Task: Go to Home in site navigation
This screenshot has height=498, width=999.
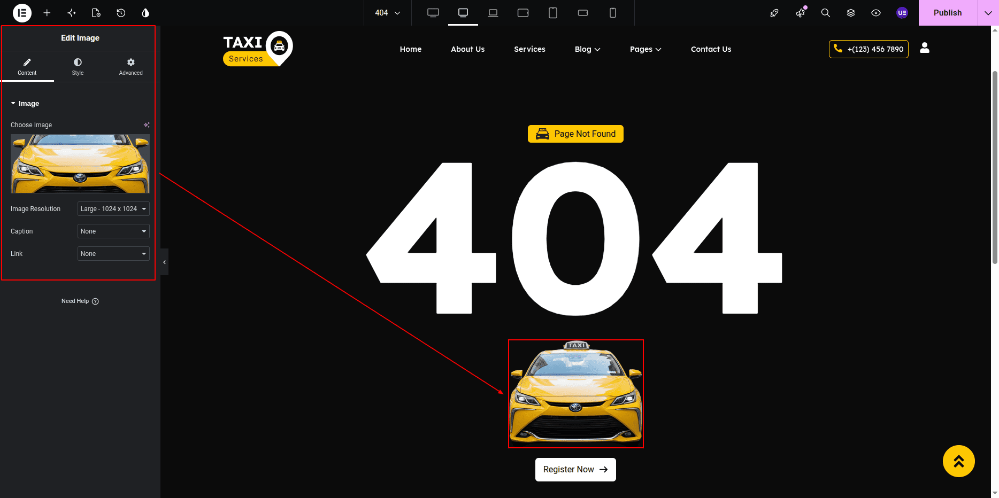Action: [x=411, y=49]
